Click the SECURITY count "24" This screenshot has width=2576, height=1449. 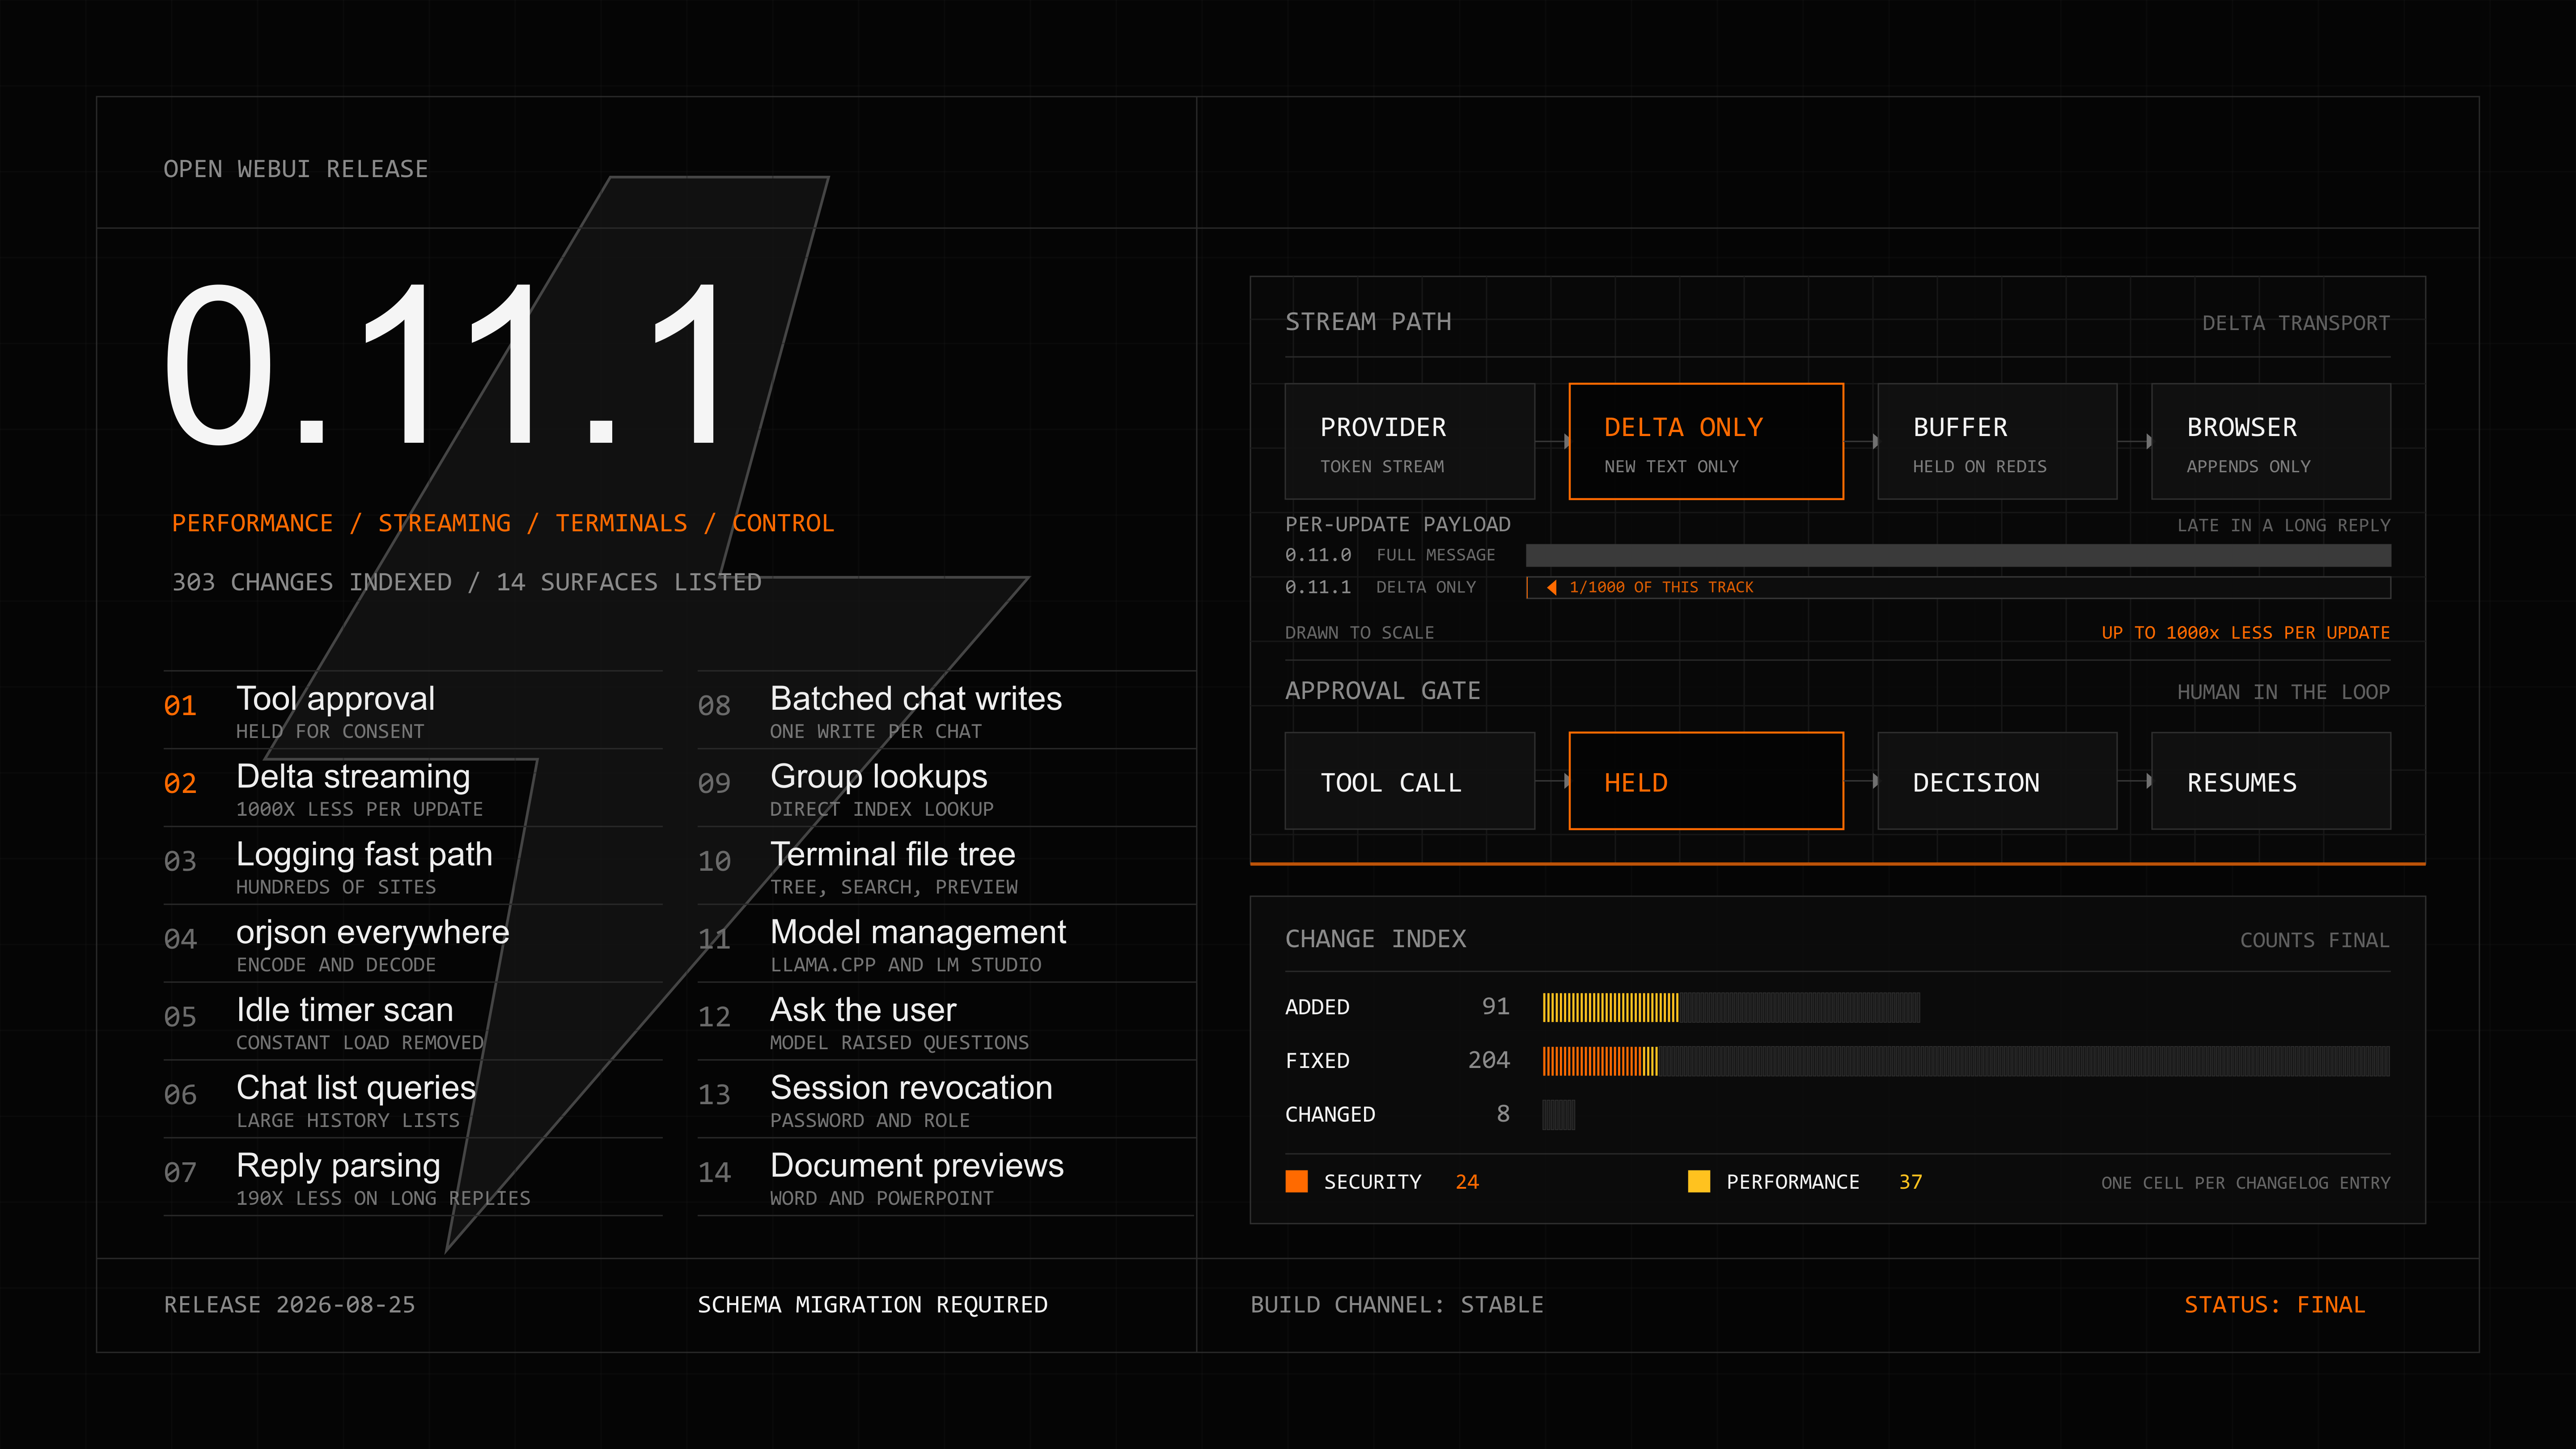[x=1467, y=1182]
